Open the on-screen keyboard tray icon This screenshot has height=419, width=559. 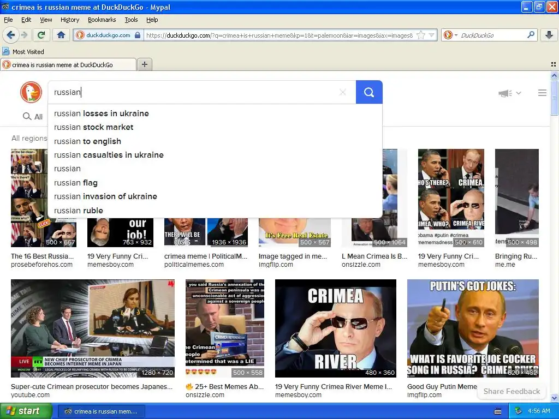[498, 411]
